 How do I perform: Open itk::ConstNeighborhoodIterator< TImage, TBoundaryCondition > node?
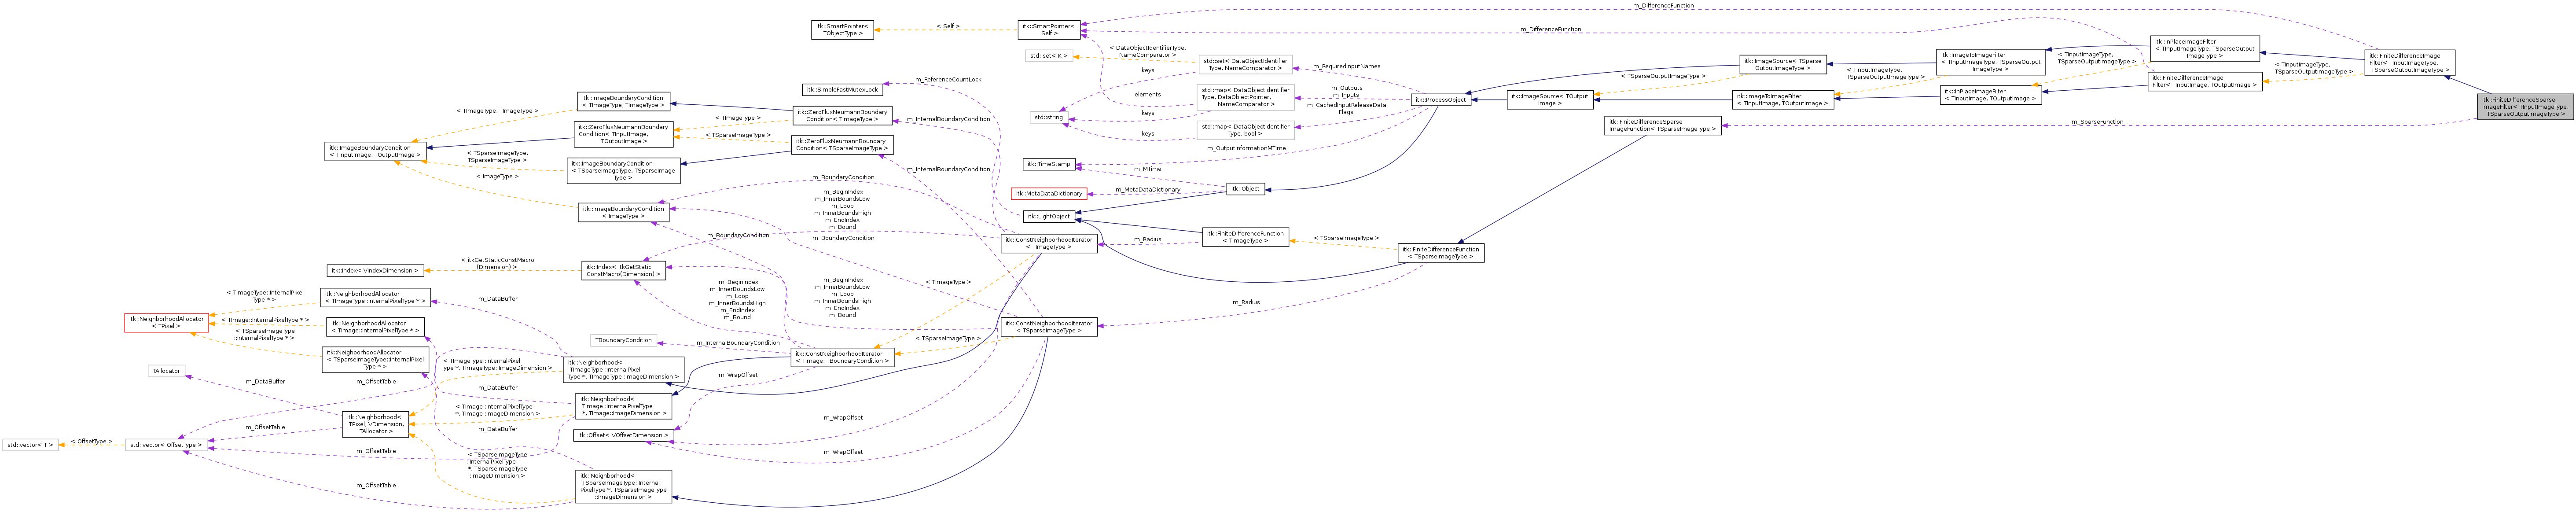point(843,357)
